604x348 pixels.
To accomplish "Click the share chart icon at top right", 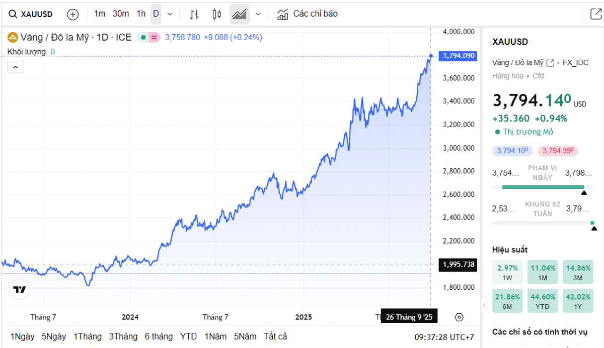I will click(595, 14).
